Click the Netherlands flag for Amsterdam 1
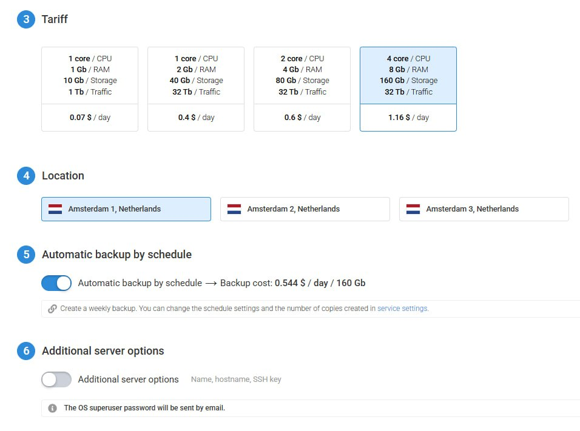Screen dimensions: 580x431 click(x=55, y=209)
